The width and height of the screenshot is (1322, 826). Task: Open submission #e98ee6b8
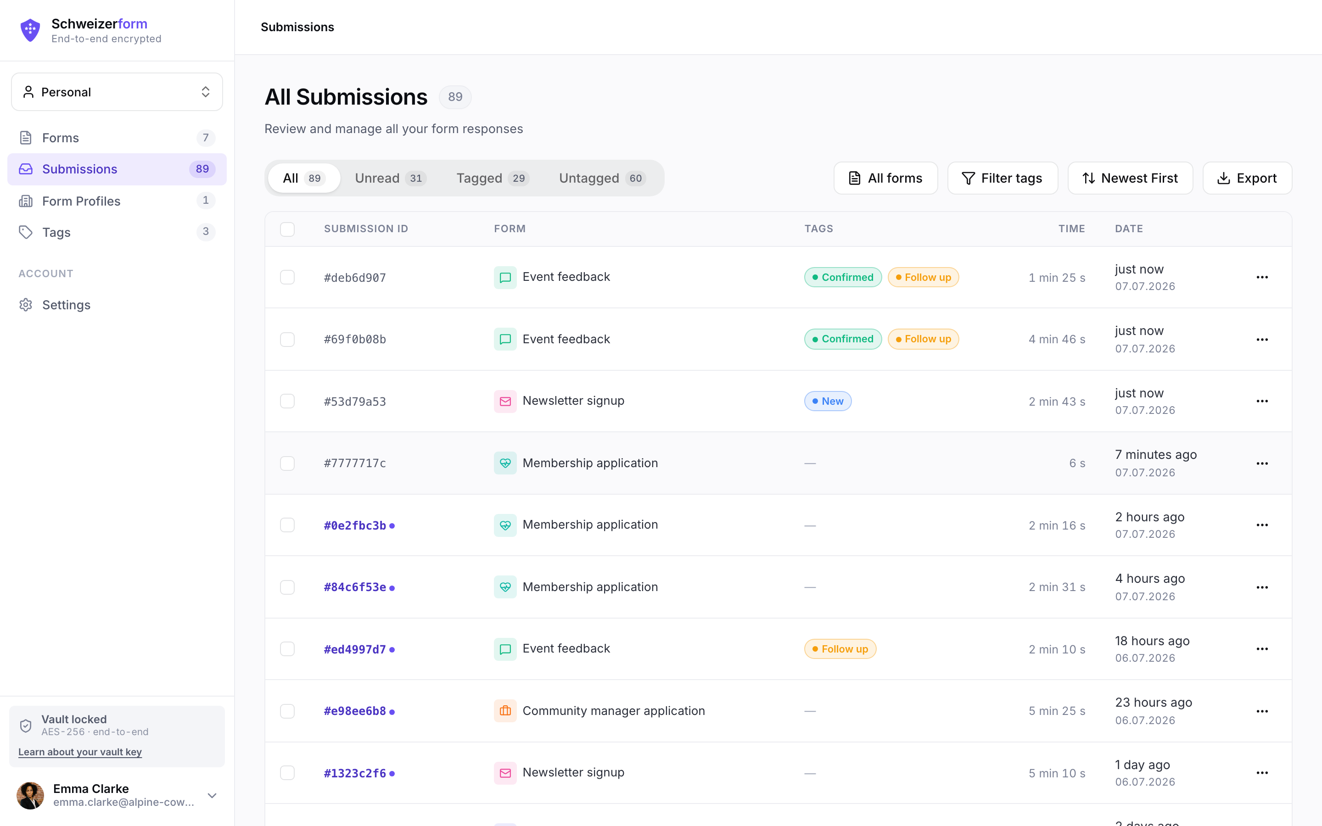tap(355, 711)
